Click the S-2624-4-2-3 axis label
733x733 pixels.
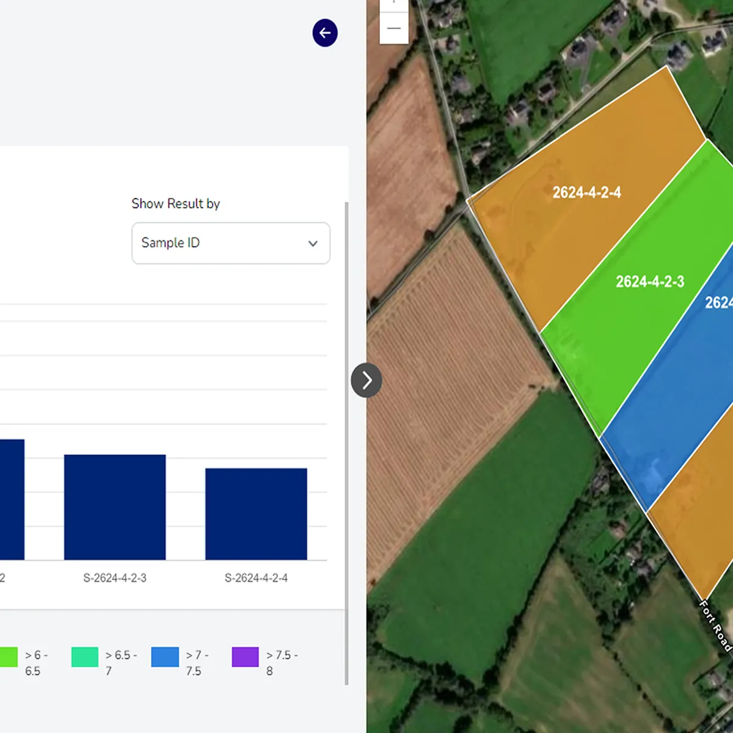coord(115,578)
